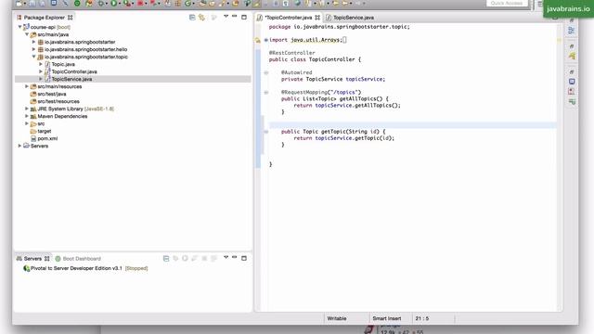Expand the Servers project in explorer
The width and height of the screenshot is (594, 334).
pos(19,146)
